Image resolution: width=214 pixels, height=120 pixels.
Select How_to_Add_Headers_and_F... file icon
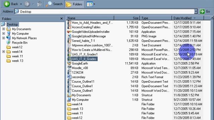(69, 23)
